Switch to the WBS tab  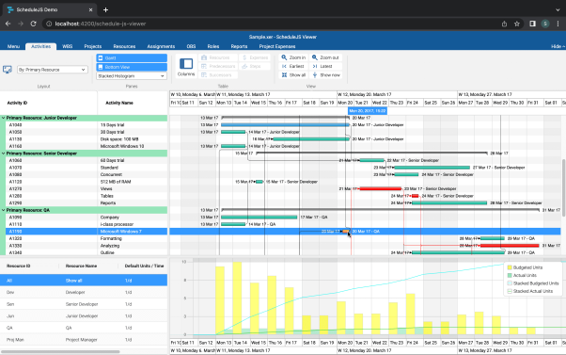tap(67, 46)
